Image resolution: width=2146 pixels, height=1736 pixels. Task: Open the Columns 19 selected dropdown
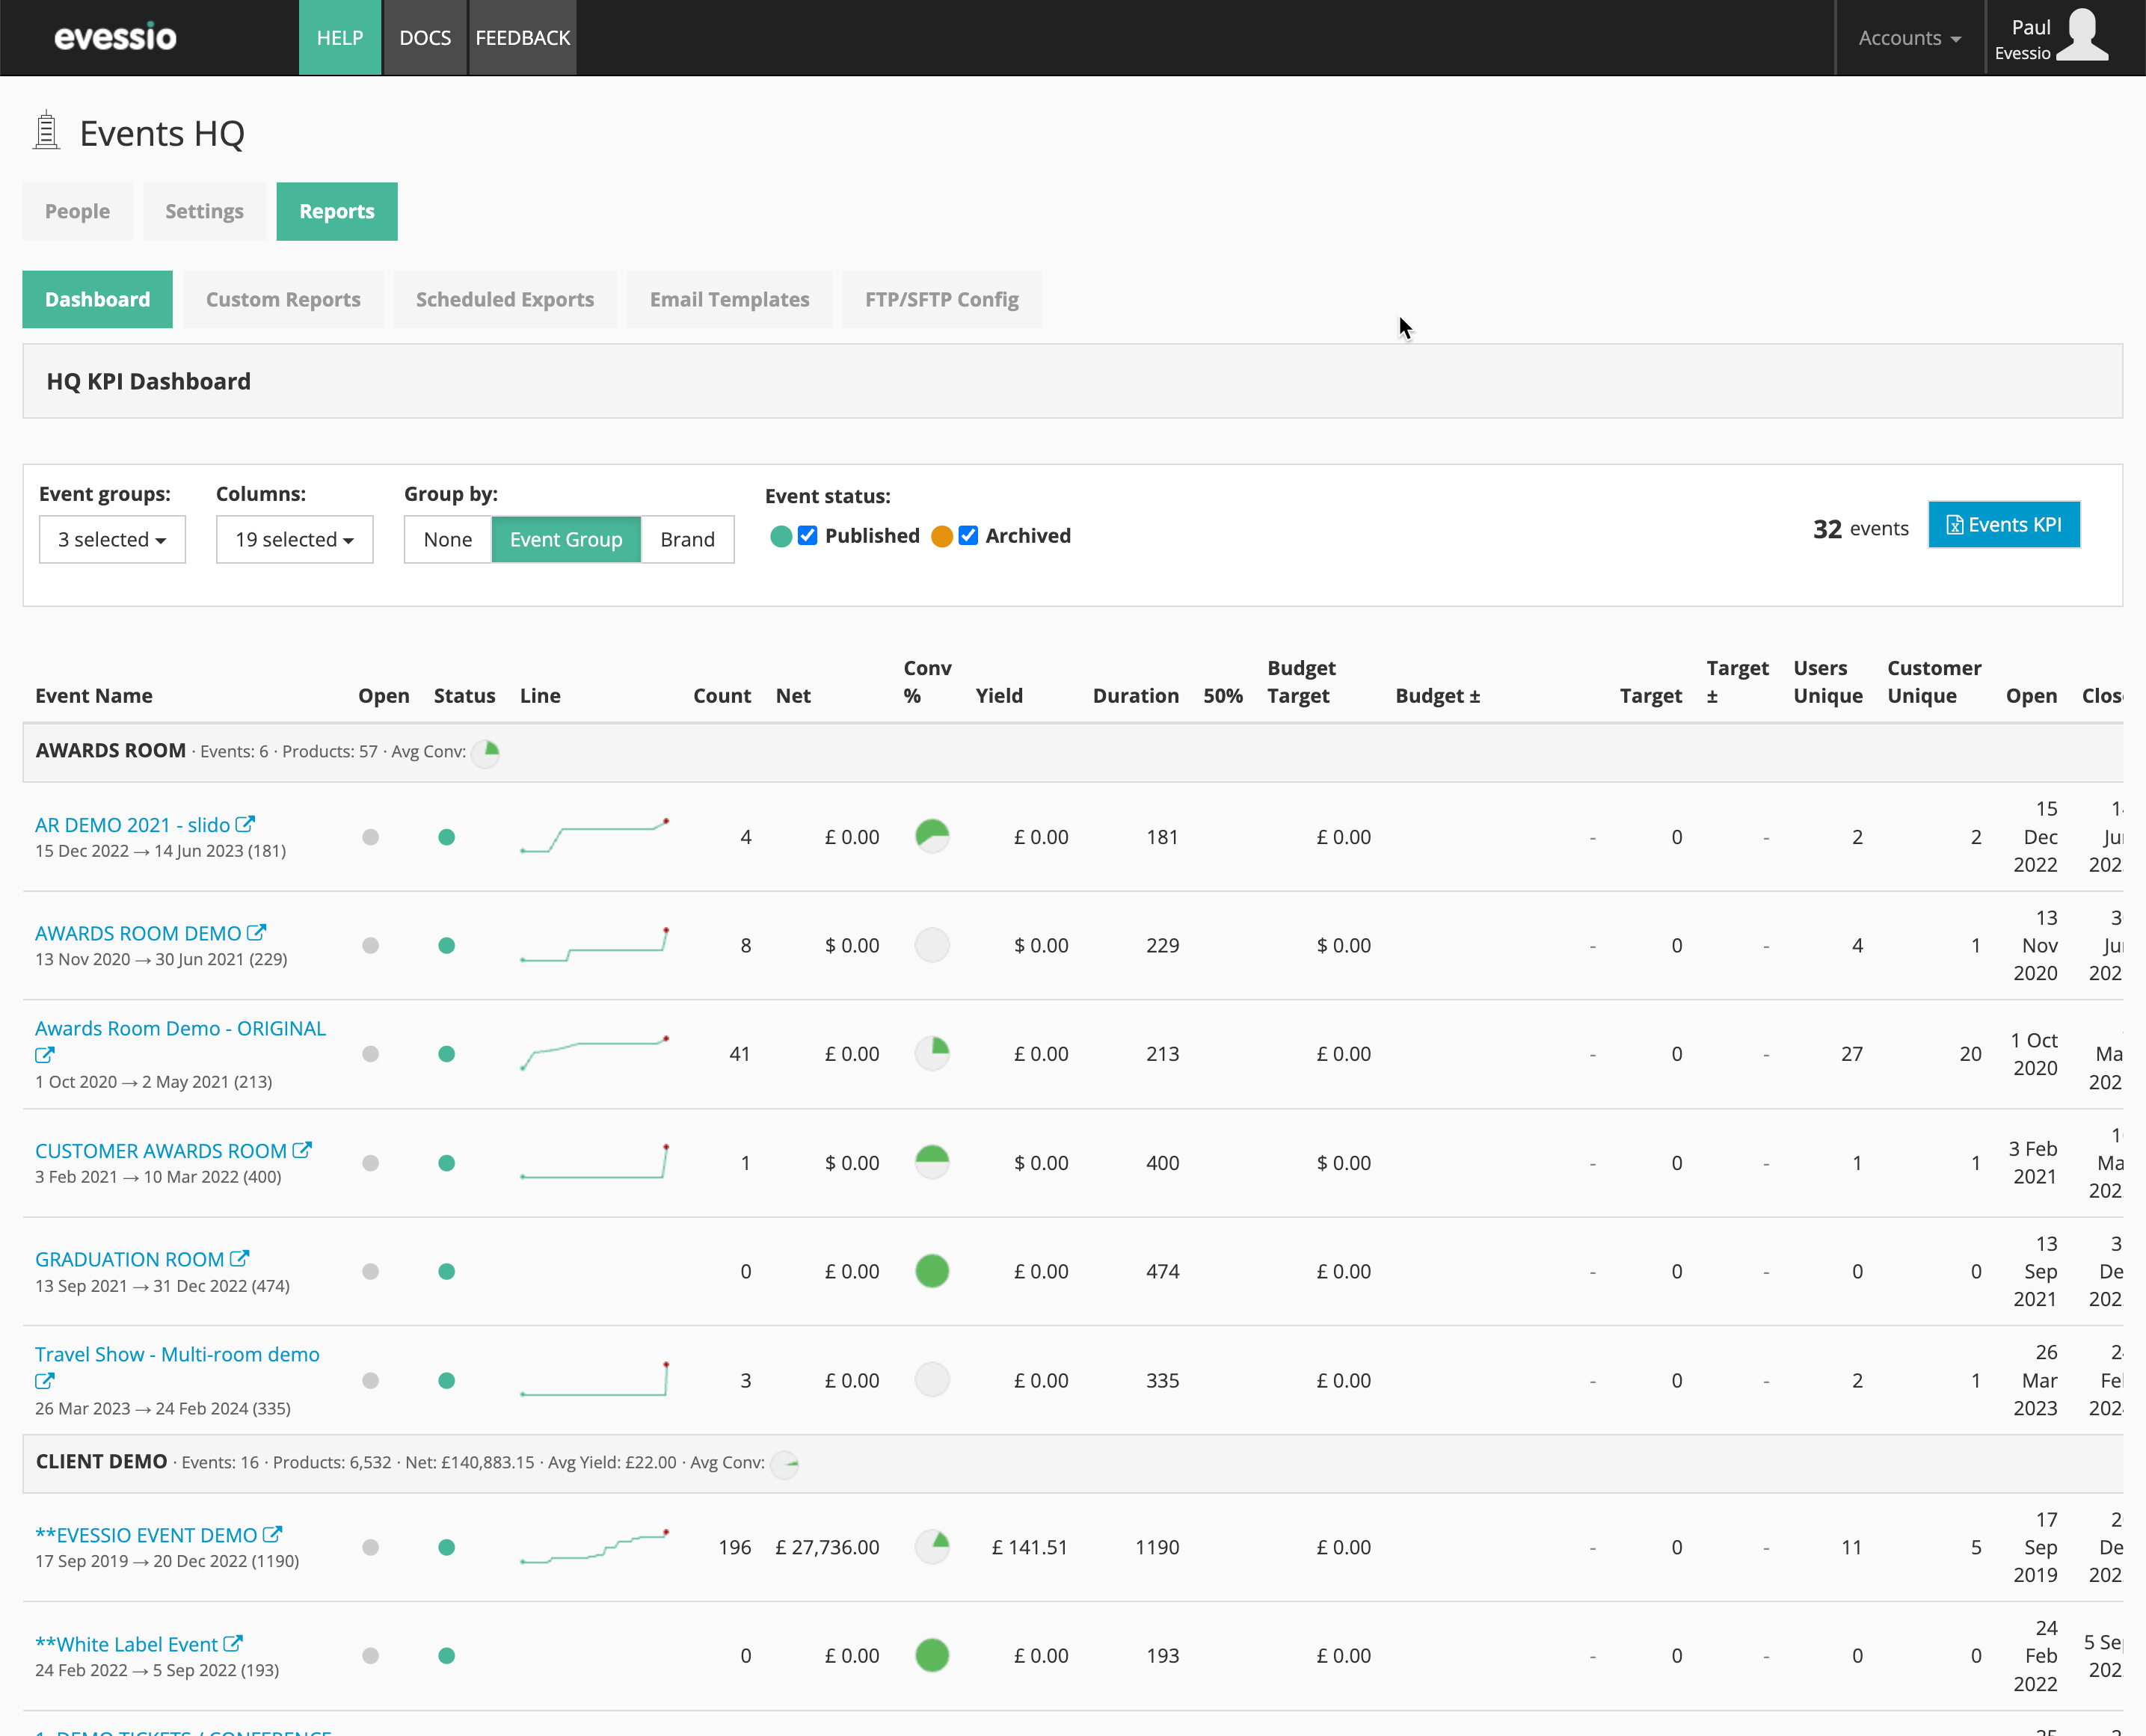[x=294, y=539]
